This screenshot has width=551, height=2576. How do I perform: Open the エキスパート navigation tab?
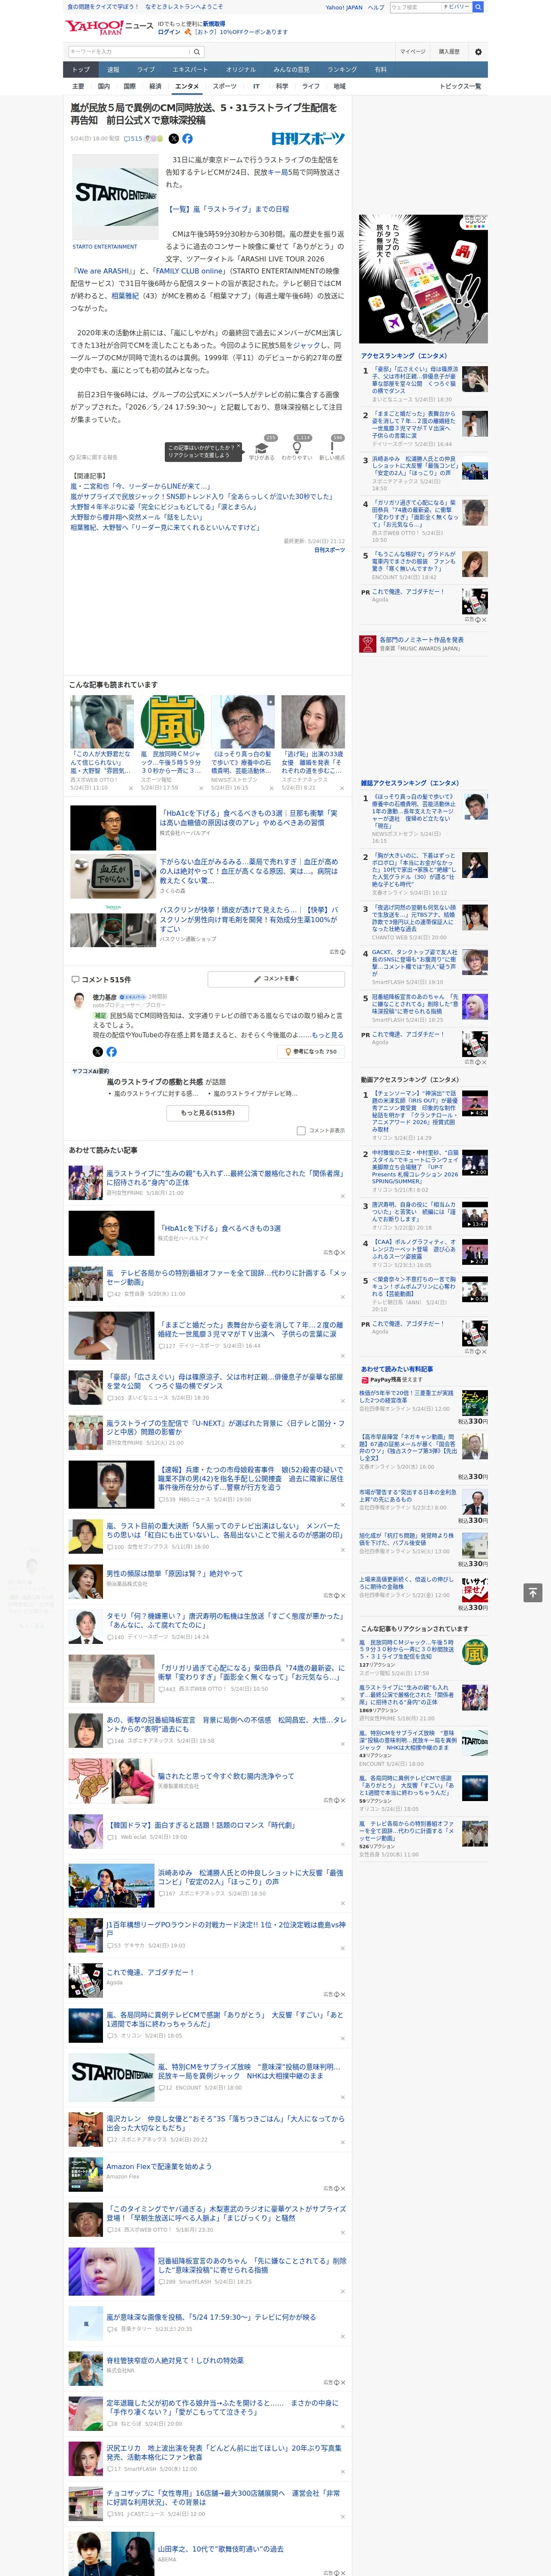[190, 70]
